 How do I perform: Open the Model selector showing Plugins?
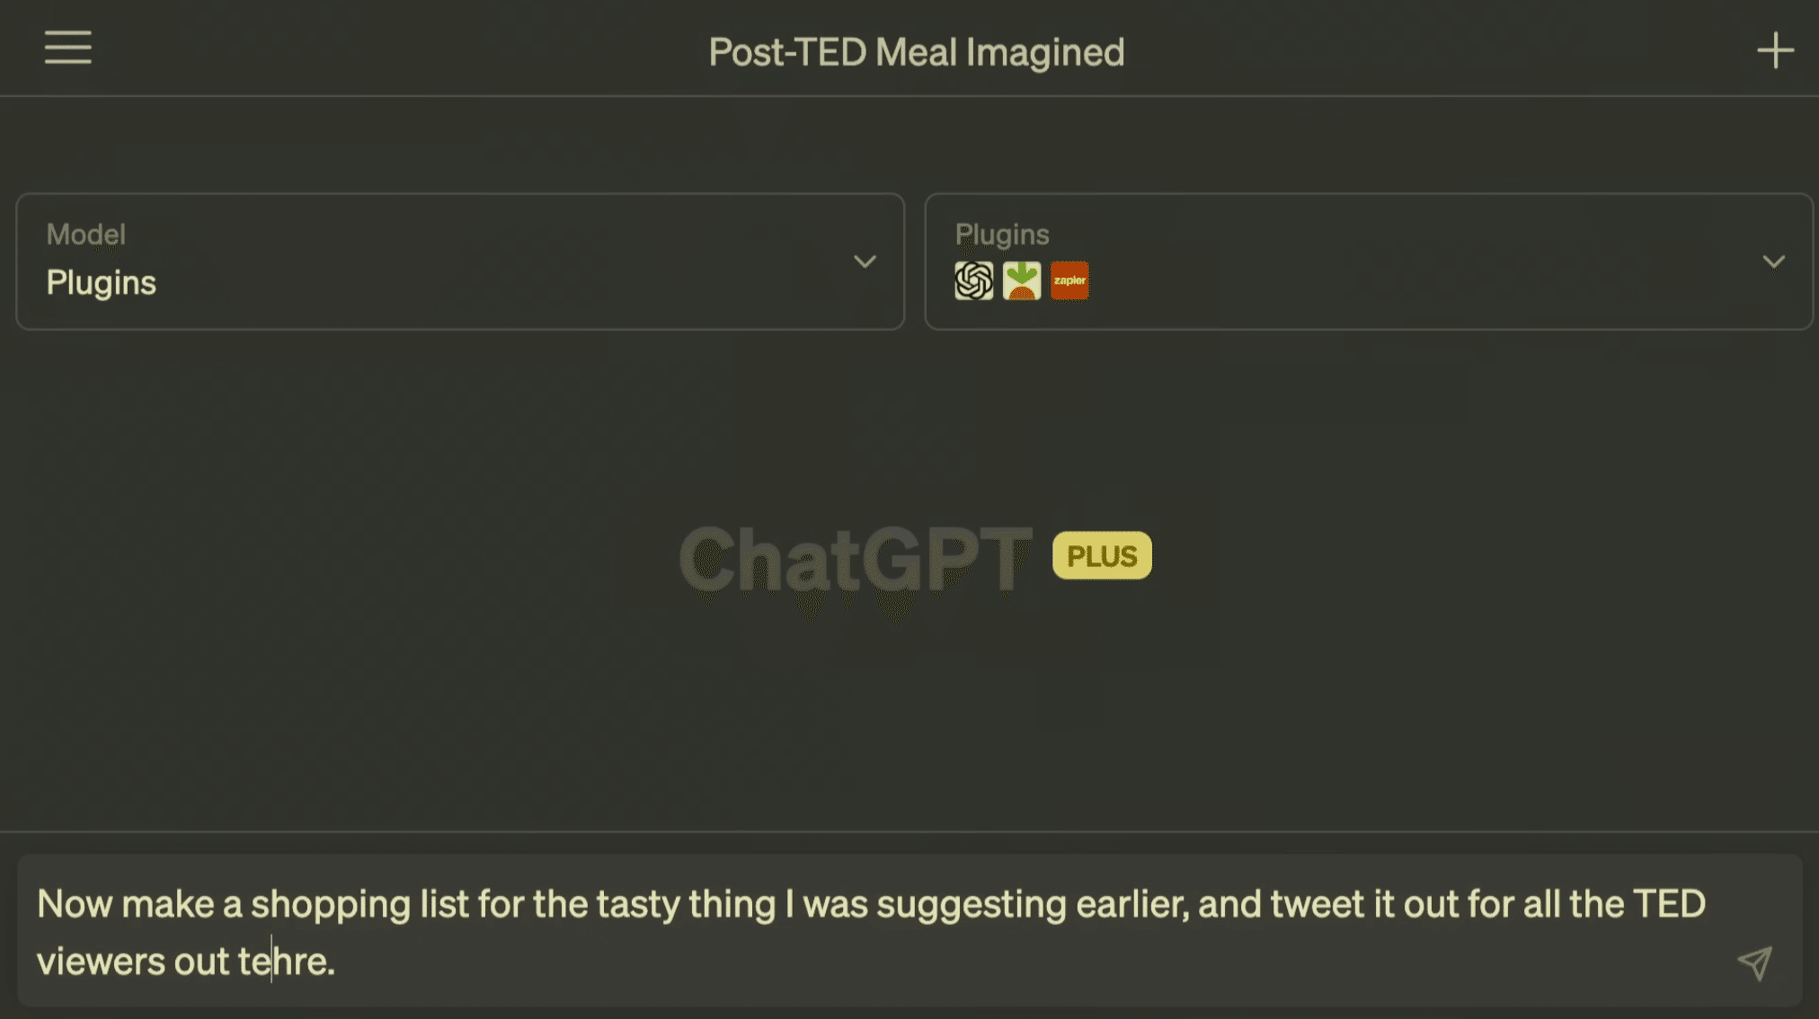[x=459, y=261]
